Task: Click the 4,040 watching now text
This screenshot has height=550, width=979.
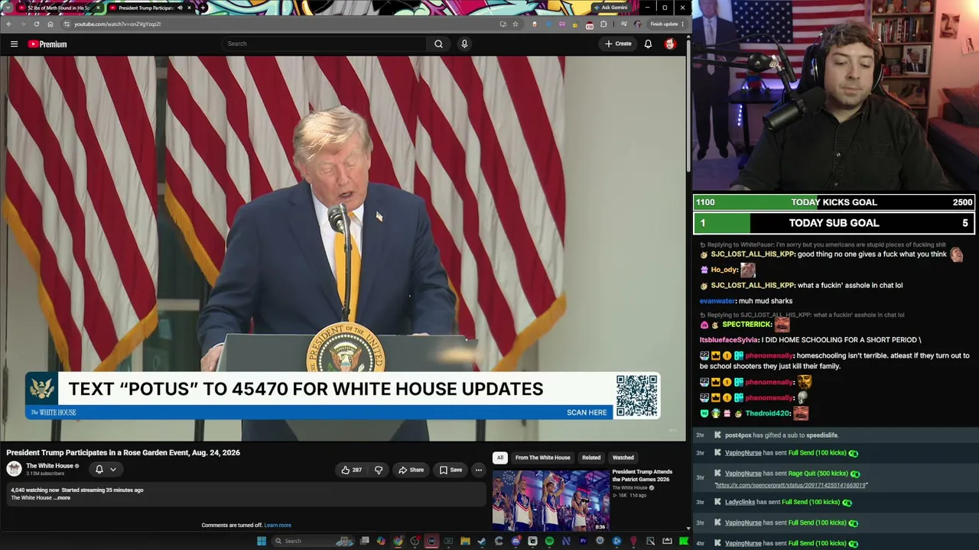Action: coord(34,490)
